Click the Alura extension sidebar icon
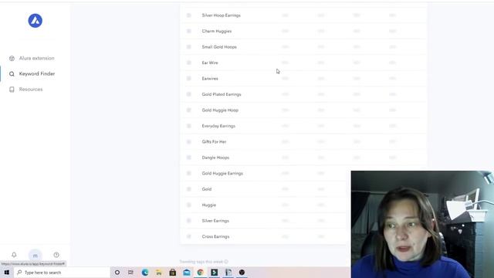The height and width of the screenshot is (278, 494). [x=12, y=59]
